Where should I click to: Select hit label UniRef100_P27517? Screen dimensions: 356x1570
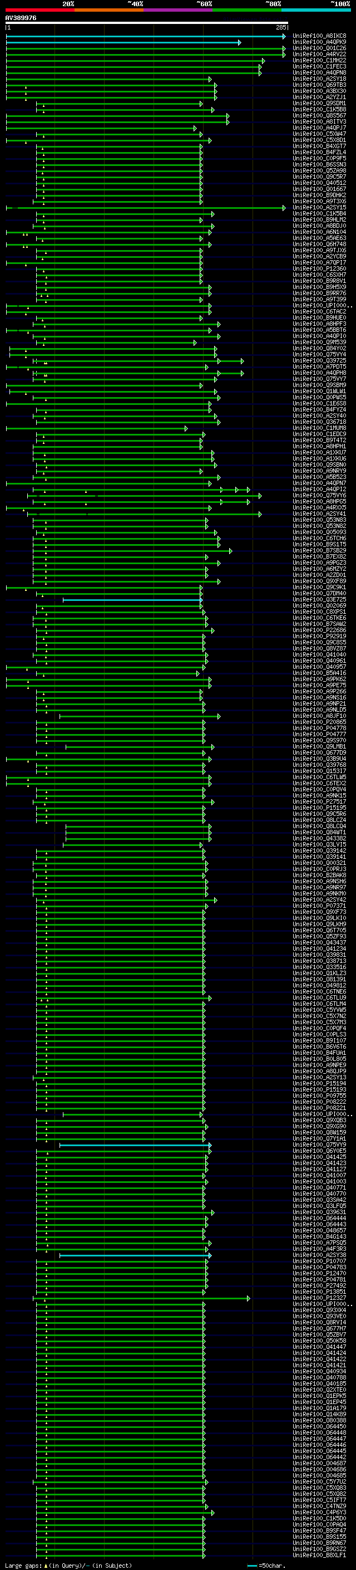pyautogui.click(x=319, y=803)
